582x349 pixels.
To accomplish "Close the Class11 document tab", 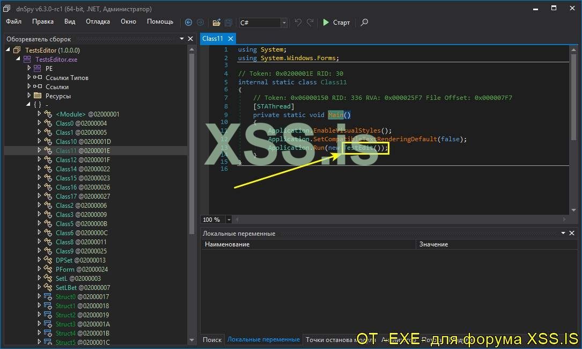I will (231, 39).
